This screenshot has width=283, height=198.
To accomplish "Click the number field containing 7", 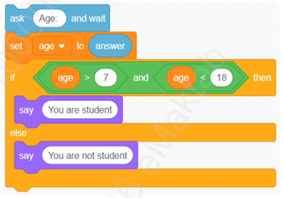I will coord(106,78).
